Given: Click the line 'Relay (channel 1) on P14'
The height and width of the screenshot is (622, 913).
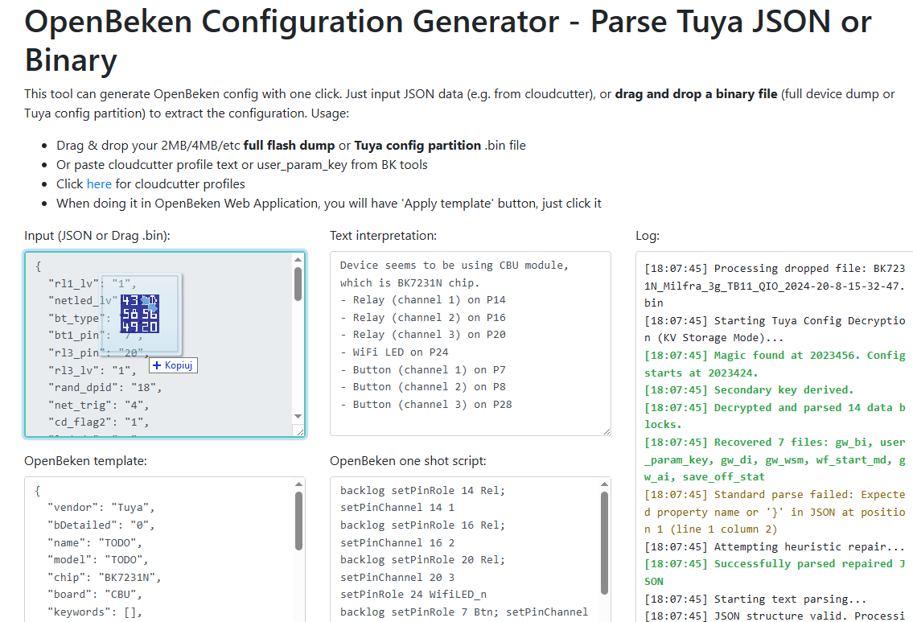Looking at the screenshot, I should (423, 300).
